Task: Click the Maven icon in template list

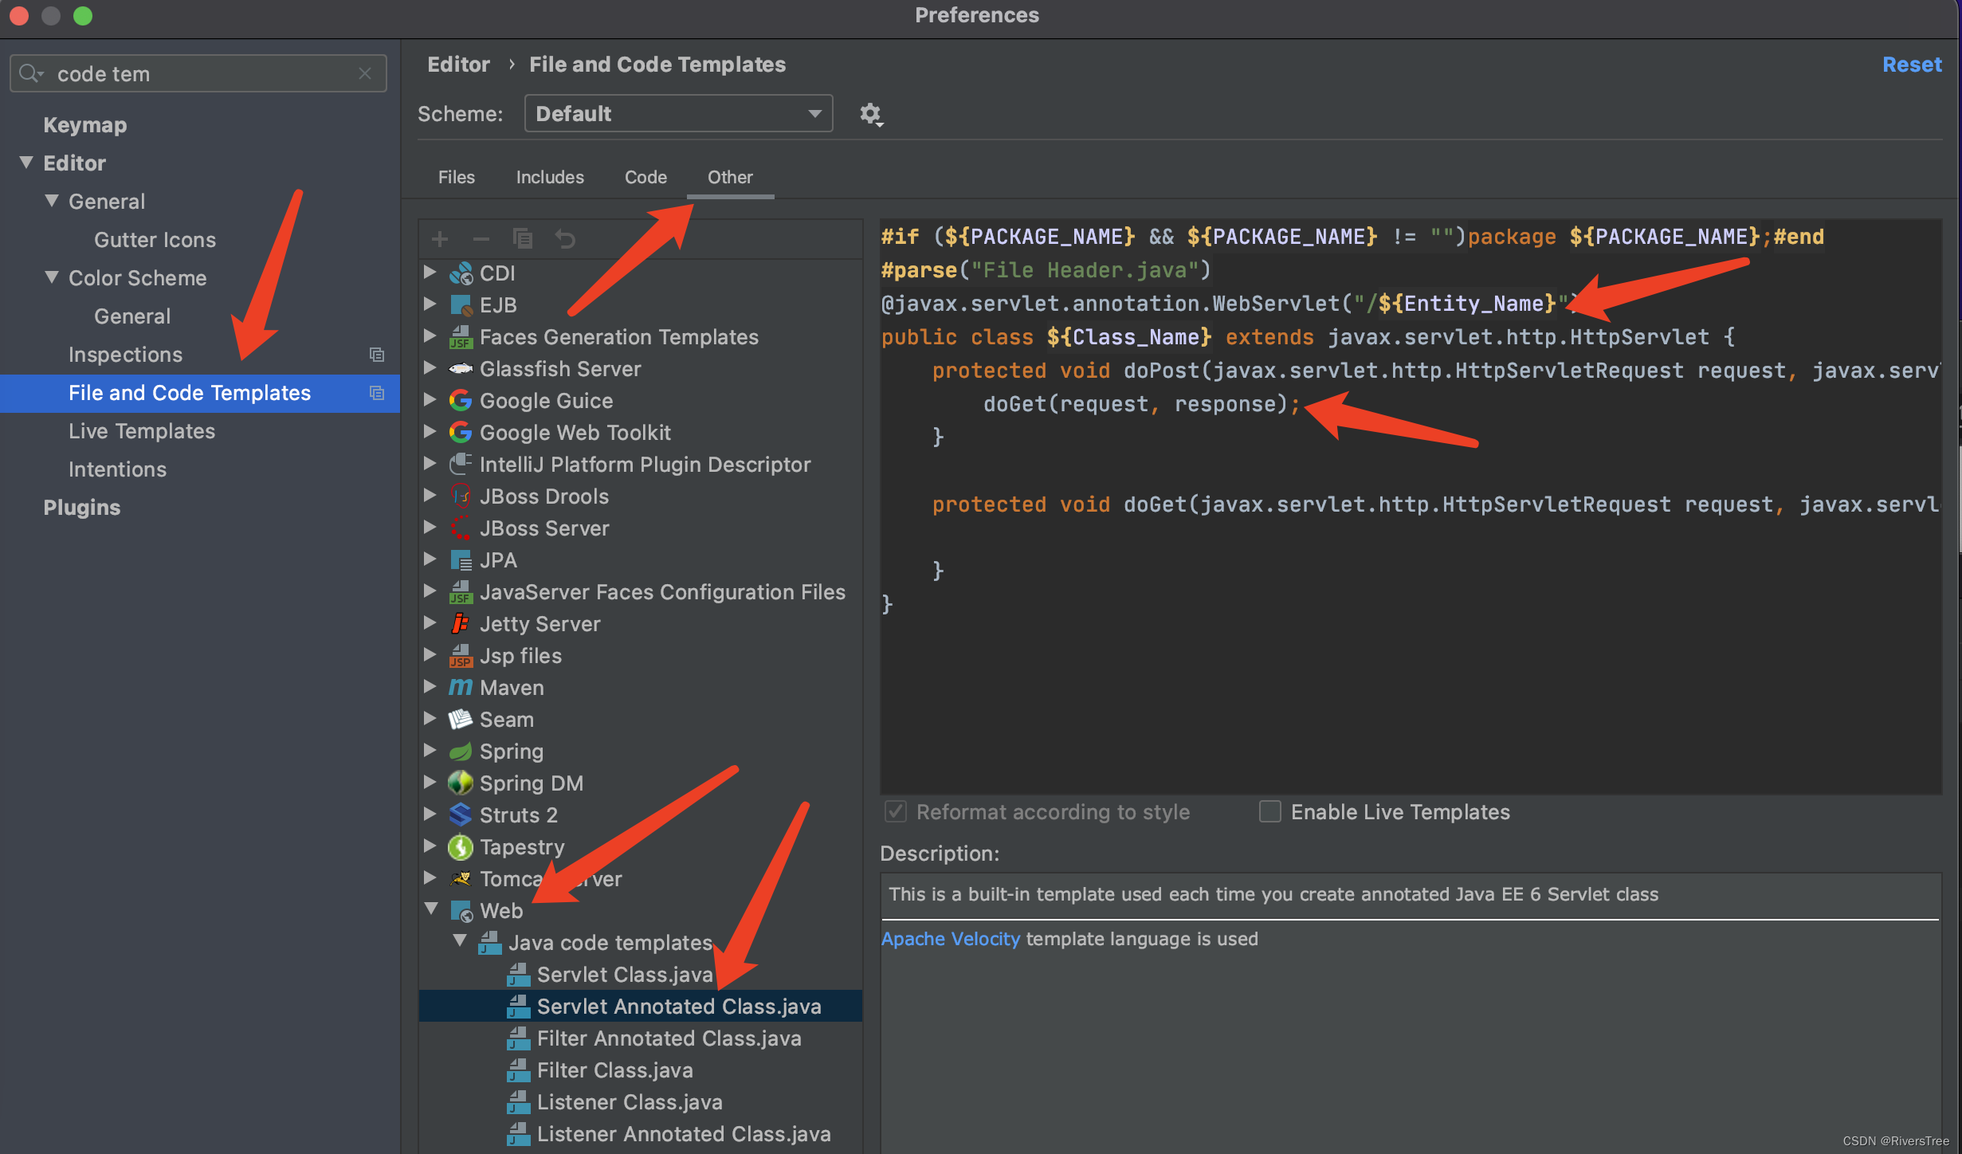Action: point(460,687)
